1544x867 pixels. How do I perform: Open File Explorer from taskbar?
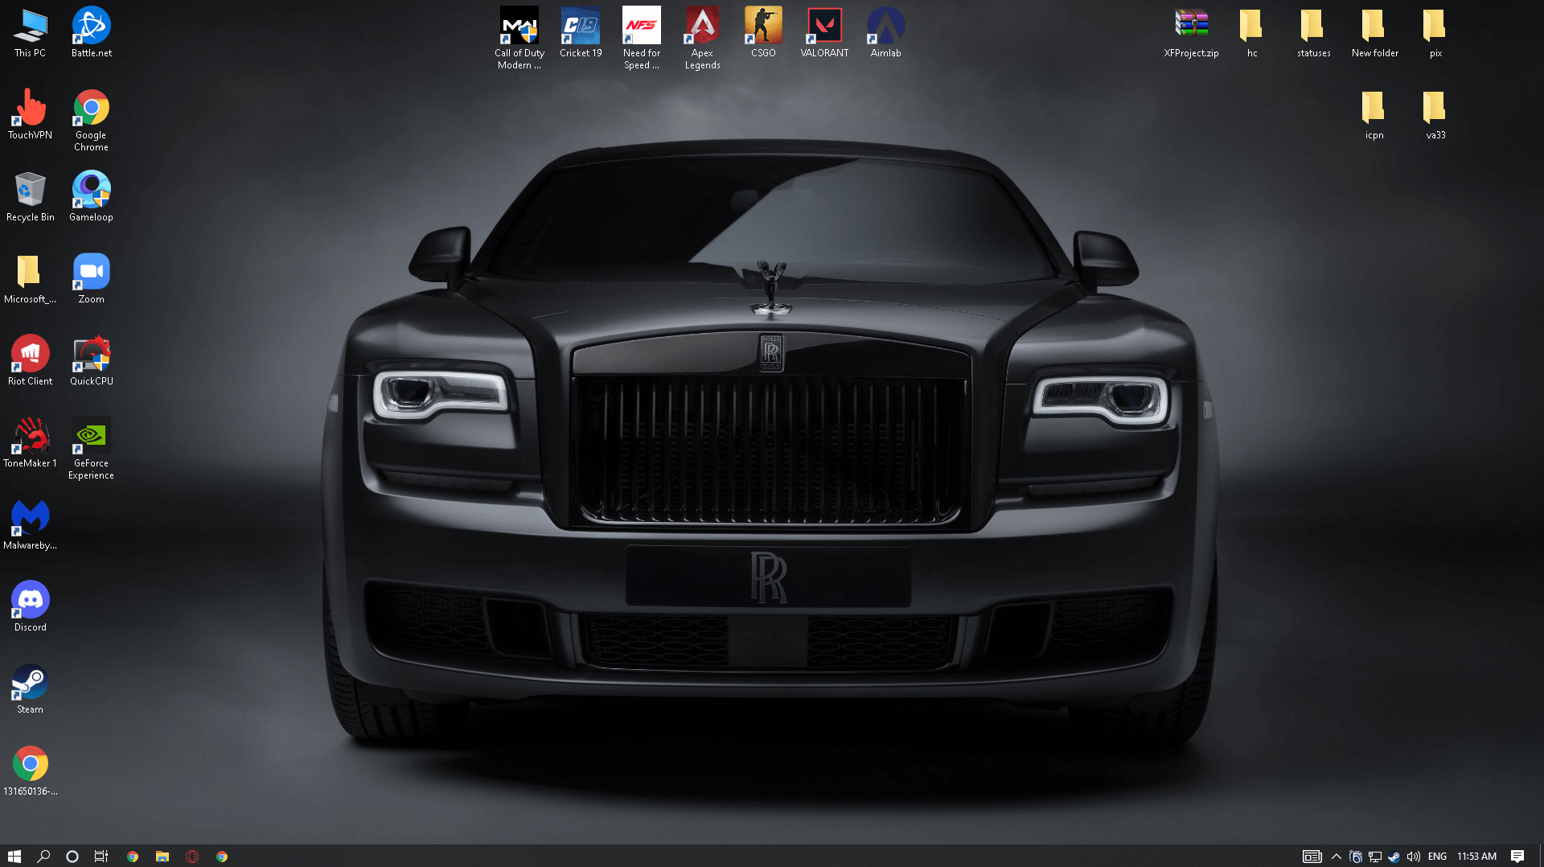(162, 856)
